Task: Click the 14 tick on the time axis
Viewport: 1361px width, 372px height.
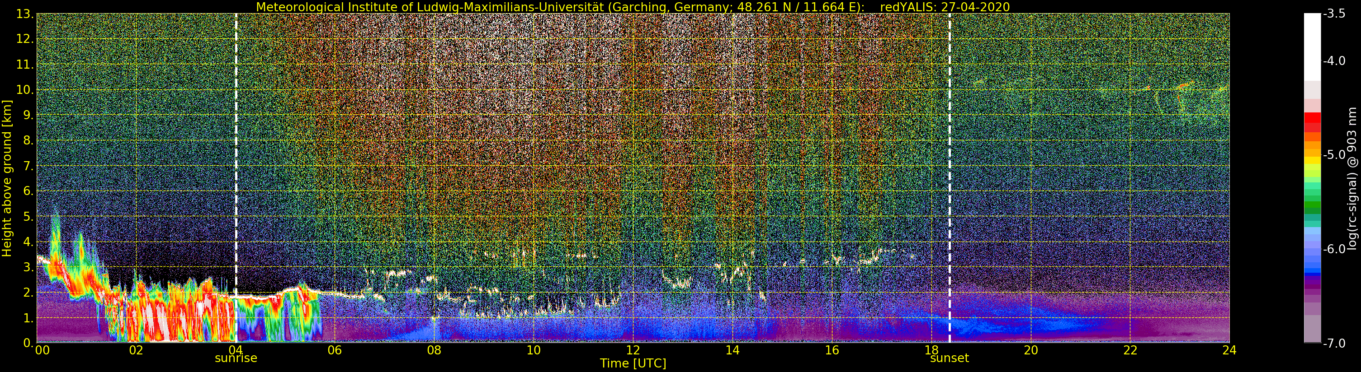Action: tap(732, 350)
